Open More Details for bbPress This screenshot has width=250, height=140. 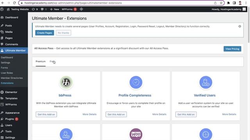[89, 114]
